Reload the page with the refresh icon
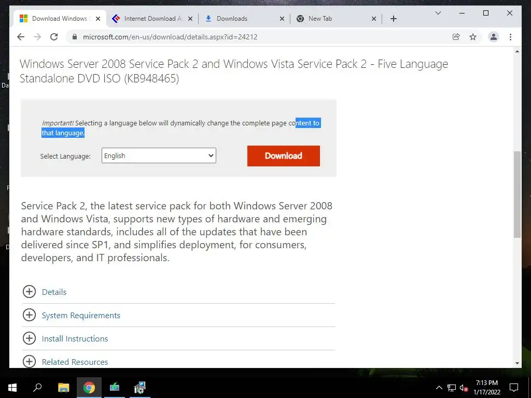531x398 pixels. 54,37
